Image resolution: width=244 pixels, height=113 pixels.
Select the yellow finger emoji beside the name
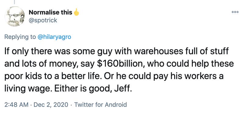point(76,12)
